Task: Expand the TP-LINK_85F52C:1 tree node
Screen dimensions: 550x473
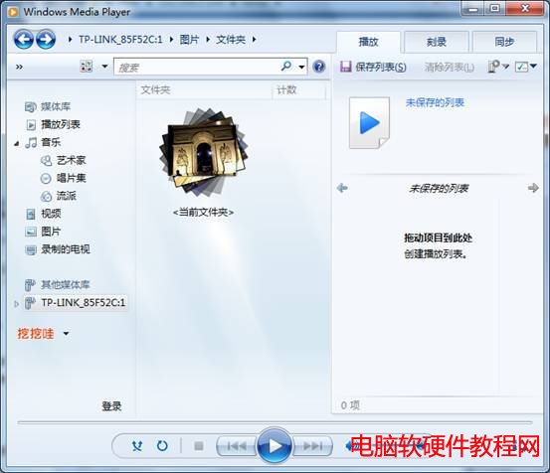Action: point(16,304)
